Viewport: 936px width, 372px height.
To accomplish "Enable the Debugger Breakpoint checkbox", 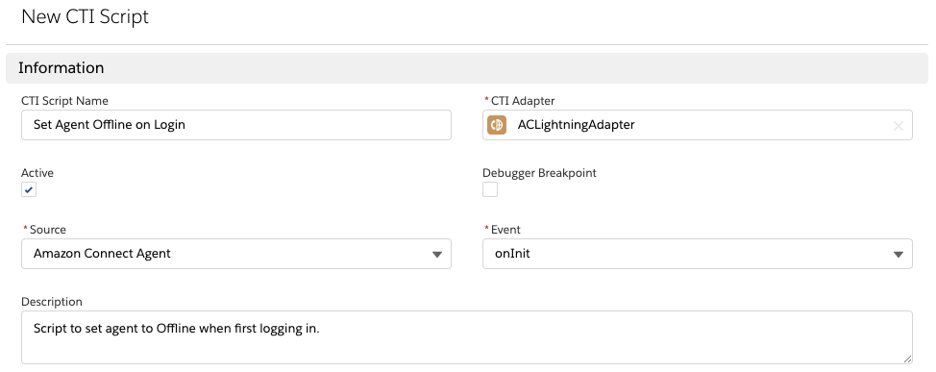I will point(490,190).
